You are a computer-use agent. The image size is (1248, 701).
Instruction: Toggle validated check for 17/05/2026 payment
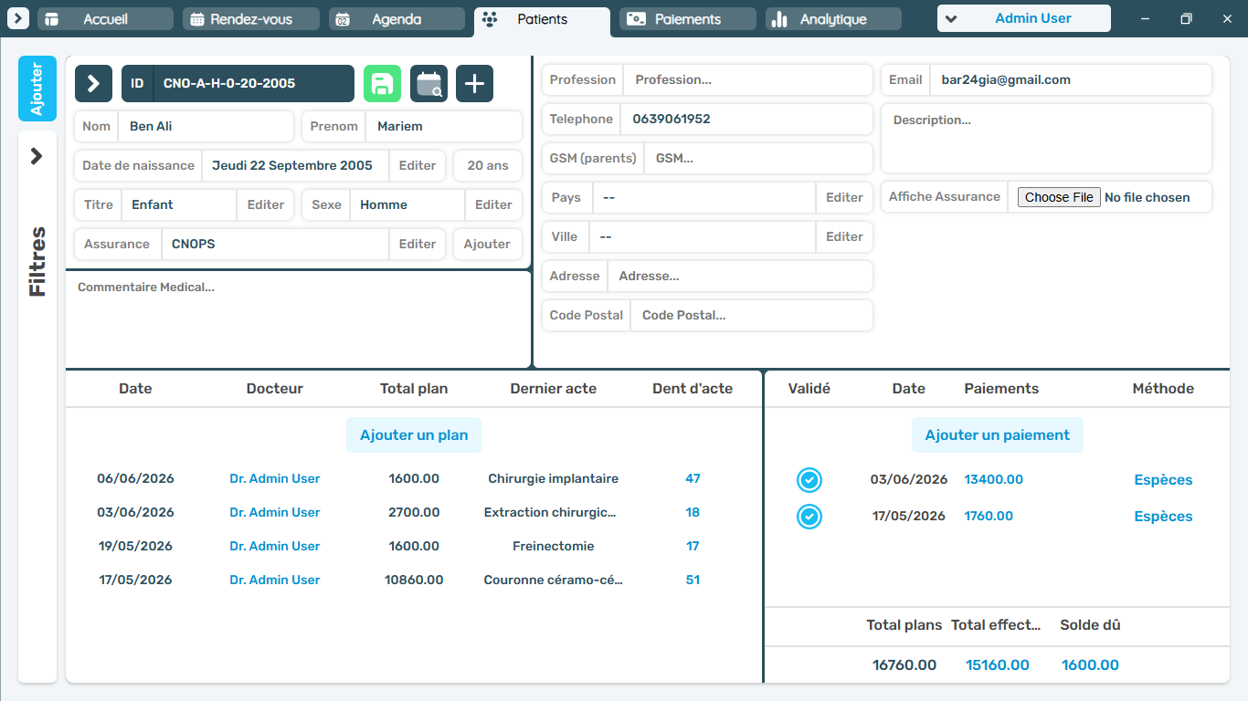tap(809, 517)
